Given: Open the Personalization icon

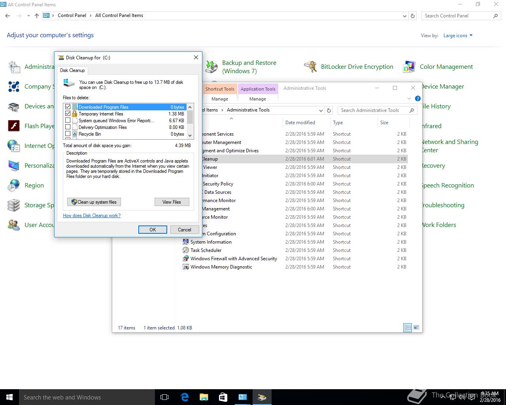Looking at the screenshot, I should click(x=14, y=166).
